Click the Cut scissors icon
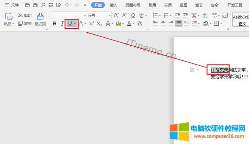 (20, 16)
